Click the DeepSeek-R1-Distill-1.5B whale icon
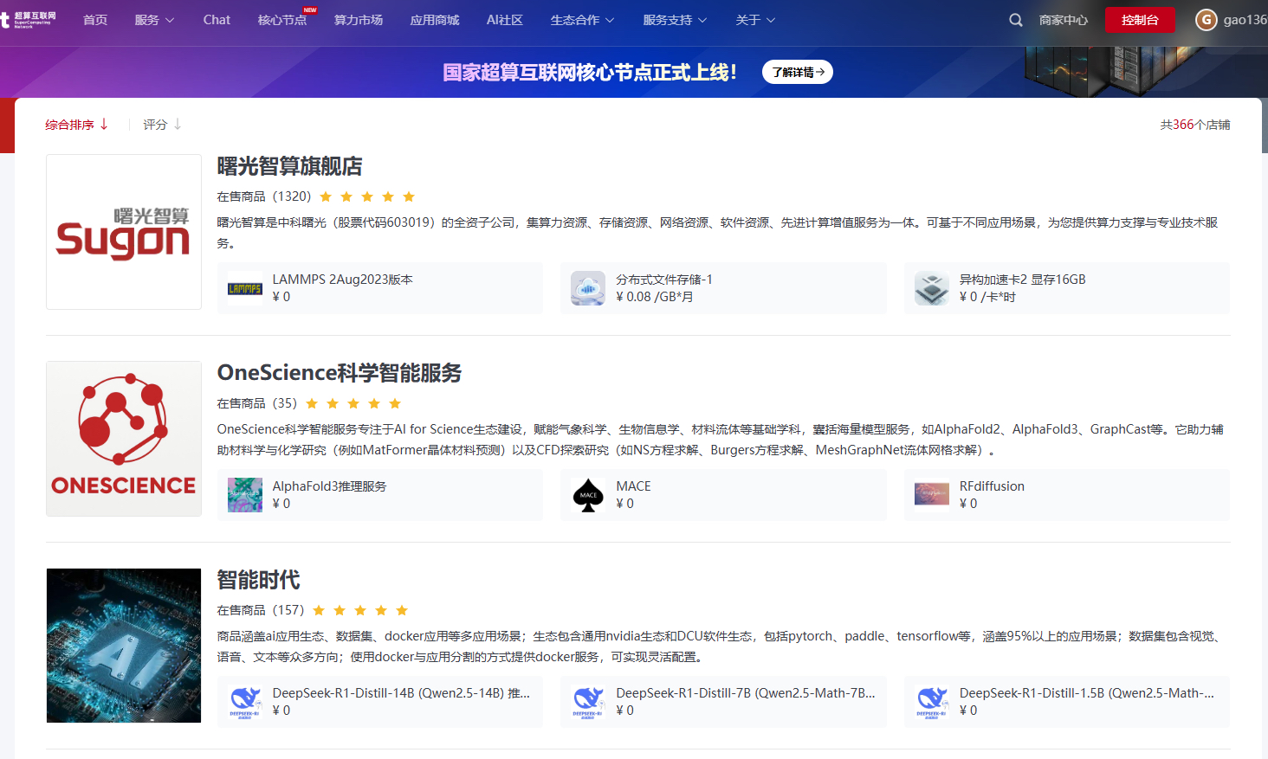Image resolution: width=1268 pixels, height=759 pixels. 932,702
